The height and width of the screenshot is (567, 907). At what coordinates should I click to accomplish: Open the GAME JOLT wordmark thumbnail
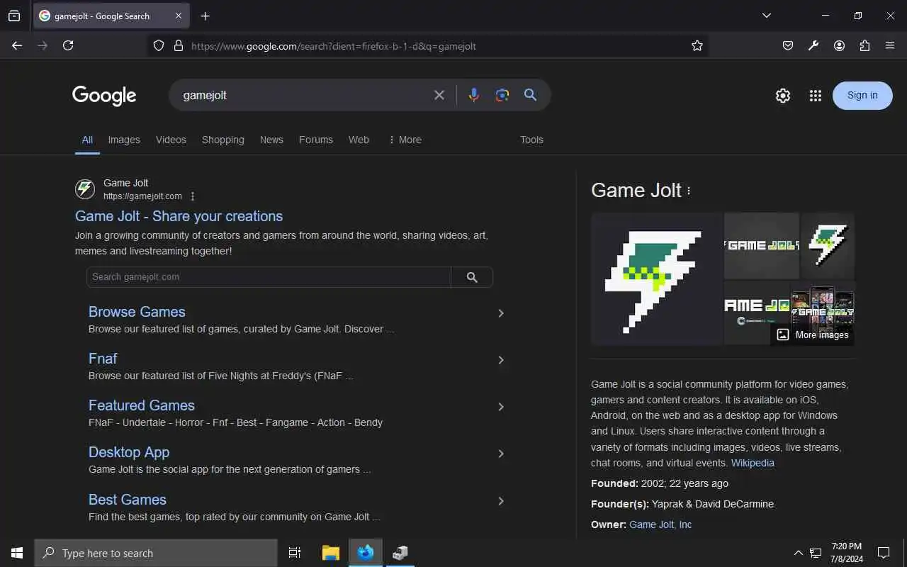pos(762,245)
